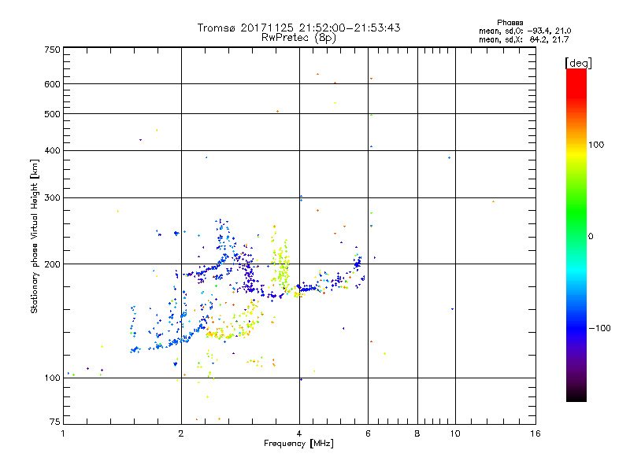630x472 pixels.
Task: Click the x-axis tick label '16'
Action: 535,433
